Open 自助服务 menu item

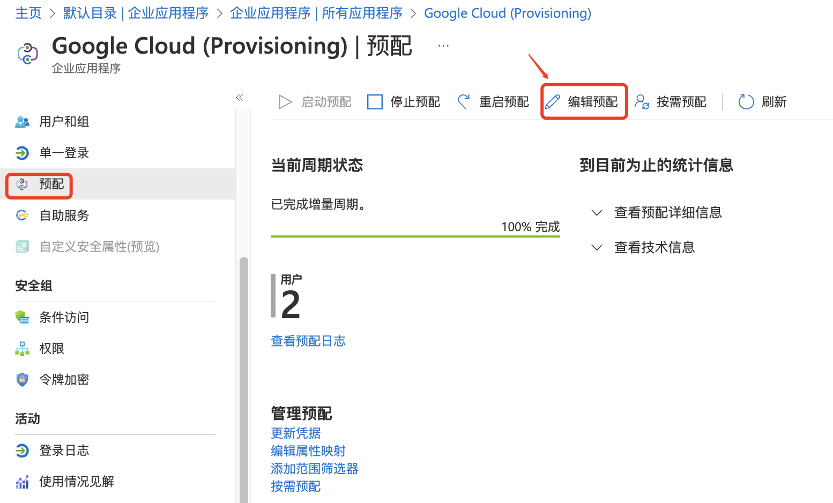pyautogui.click(x=64, y=216)
